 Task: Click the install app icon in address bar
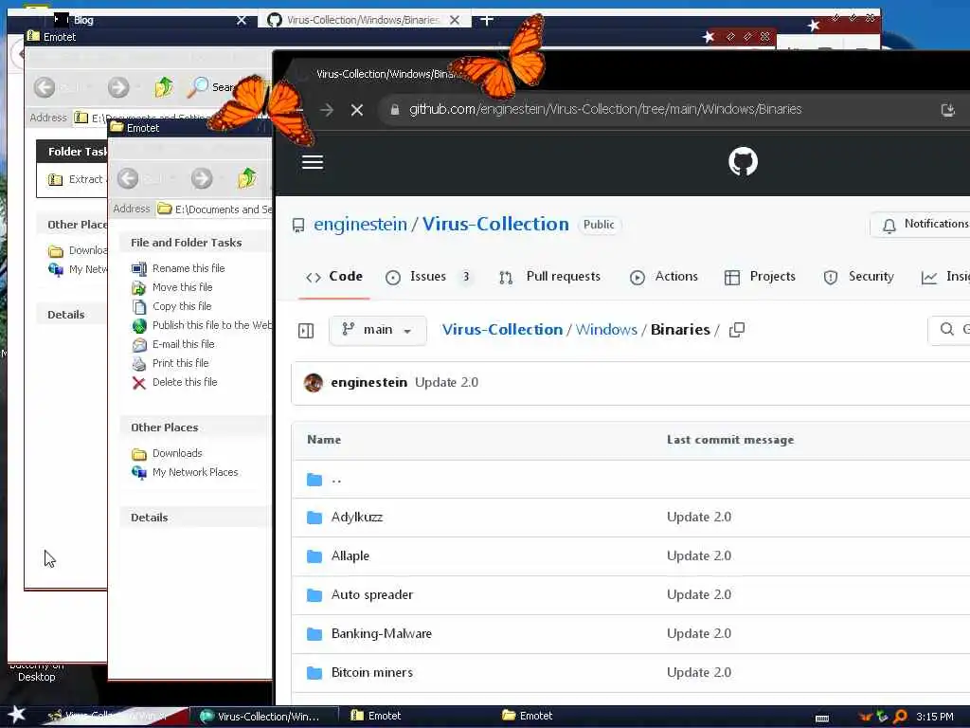point(947,110)
